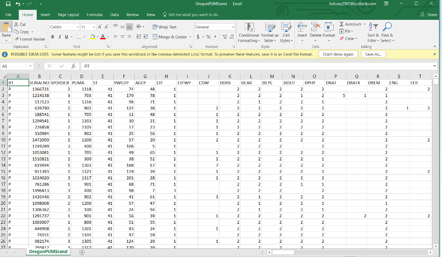Expand the AutoSum dropdown arrow
The image size is (442, 257).
tap(364, 25)
